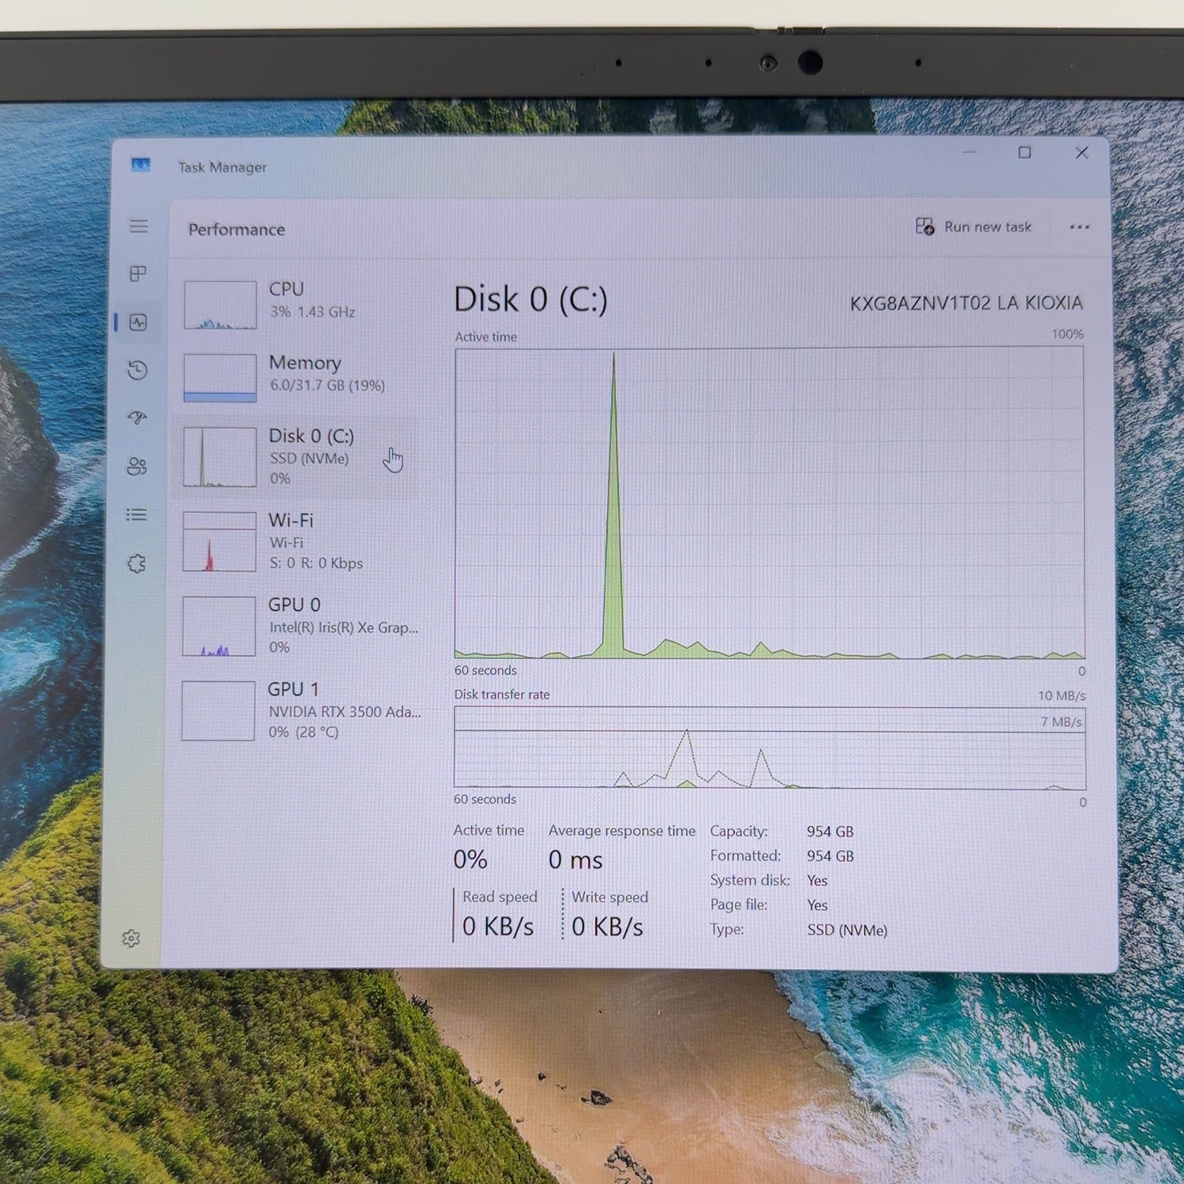Select the GPU 1 NVIDIA RTX 3500 entry
Image resolution: width=1184 pixels, height=1184 pixels.
(297, 710)
